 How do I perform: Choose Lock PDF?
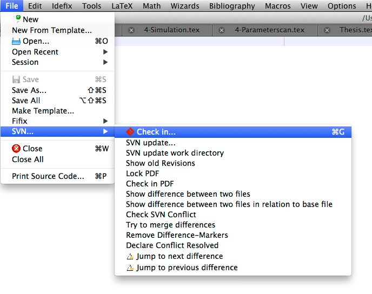point(232,173)
